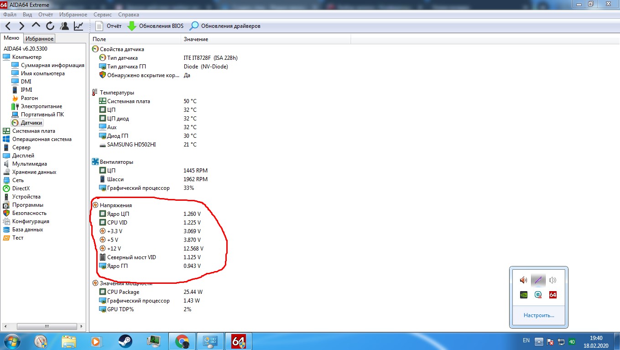Open Имя компьютера in the tree
The width and height of the screenshot is (620, 350).
click(38, 73)
